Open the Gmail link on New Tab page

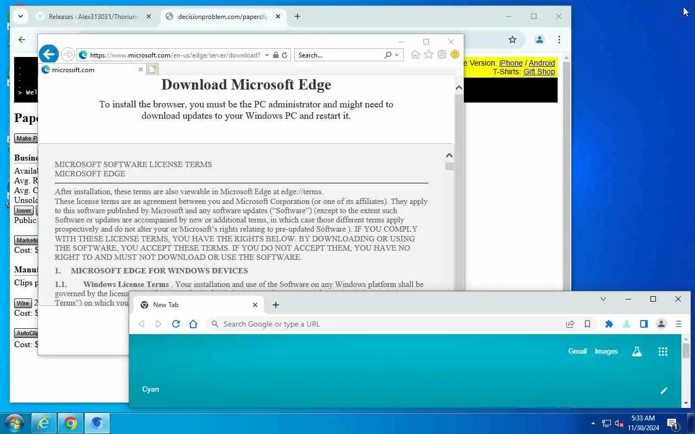(x=577, y=351)
